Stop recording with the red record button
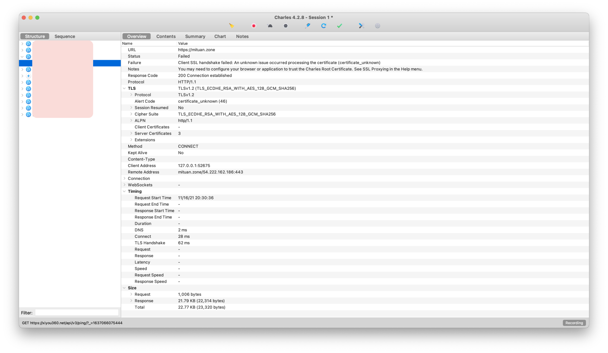 tap(254, 26)
